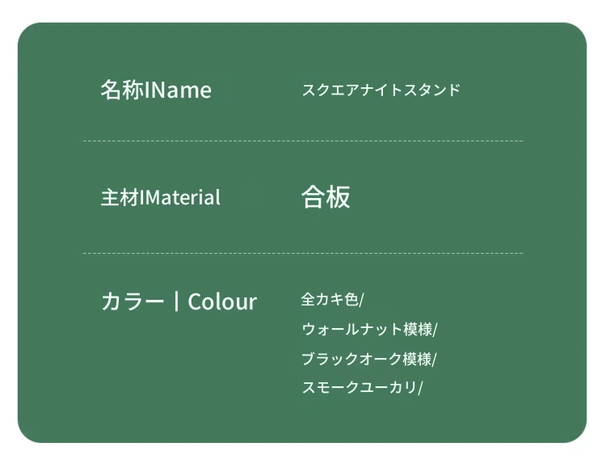606x459 pixels.
Task: Click the 名称IName label
Action: (x=156, y=90)
